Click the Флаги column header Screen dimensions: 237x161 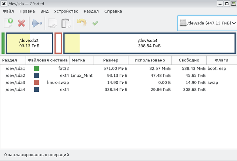(x=221, y=60)
